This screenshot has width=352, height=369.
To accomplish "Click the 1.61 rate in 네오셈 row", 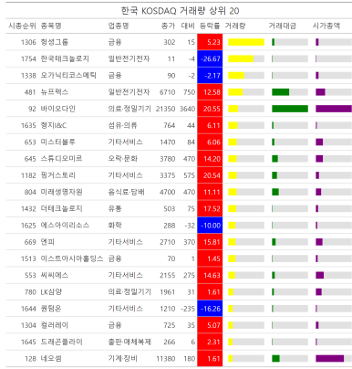I will 210,358.
